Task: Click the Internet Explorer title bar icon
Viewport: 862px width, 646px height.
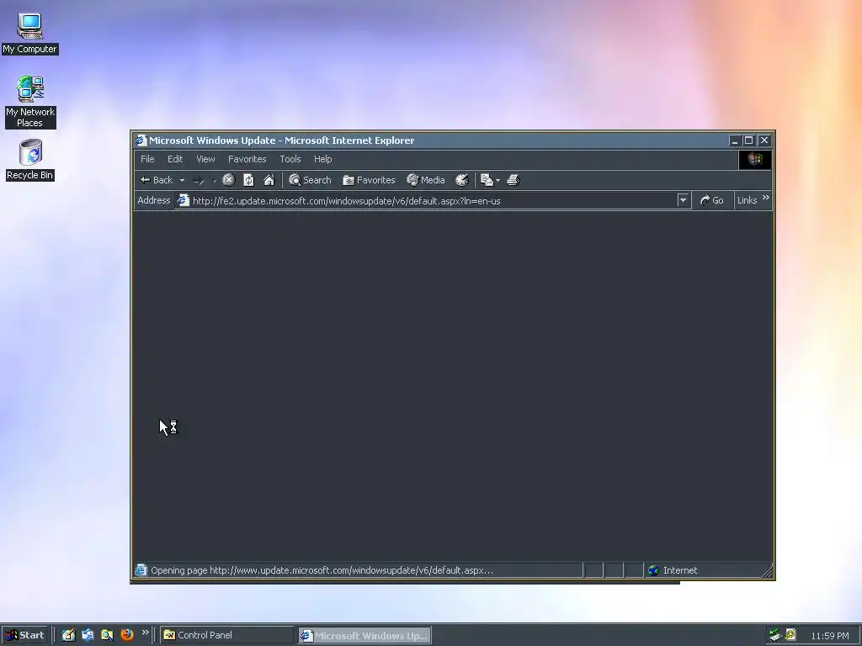Action: point(141,140)
